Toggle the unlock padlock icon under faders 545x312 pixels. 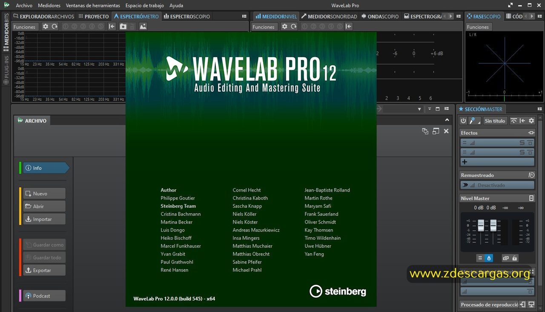515,258
